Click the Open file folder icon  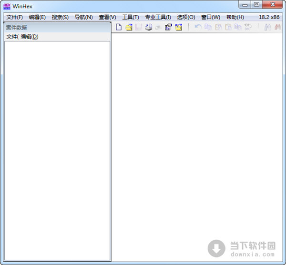click(129, 27)
